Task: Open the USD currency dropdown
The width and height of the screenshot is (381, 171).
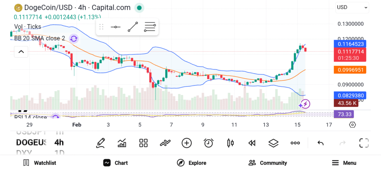Action: click(352, 7)
